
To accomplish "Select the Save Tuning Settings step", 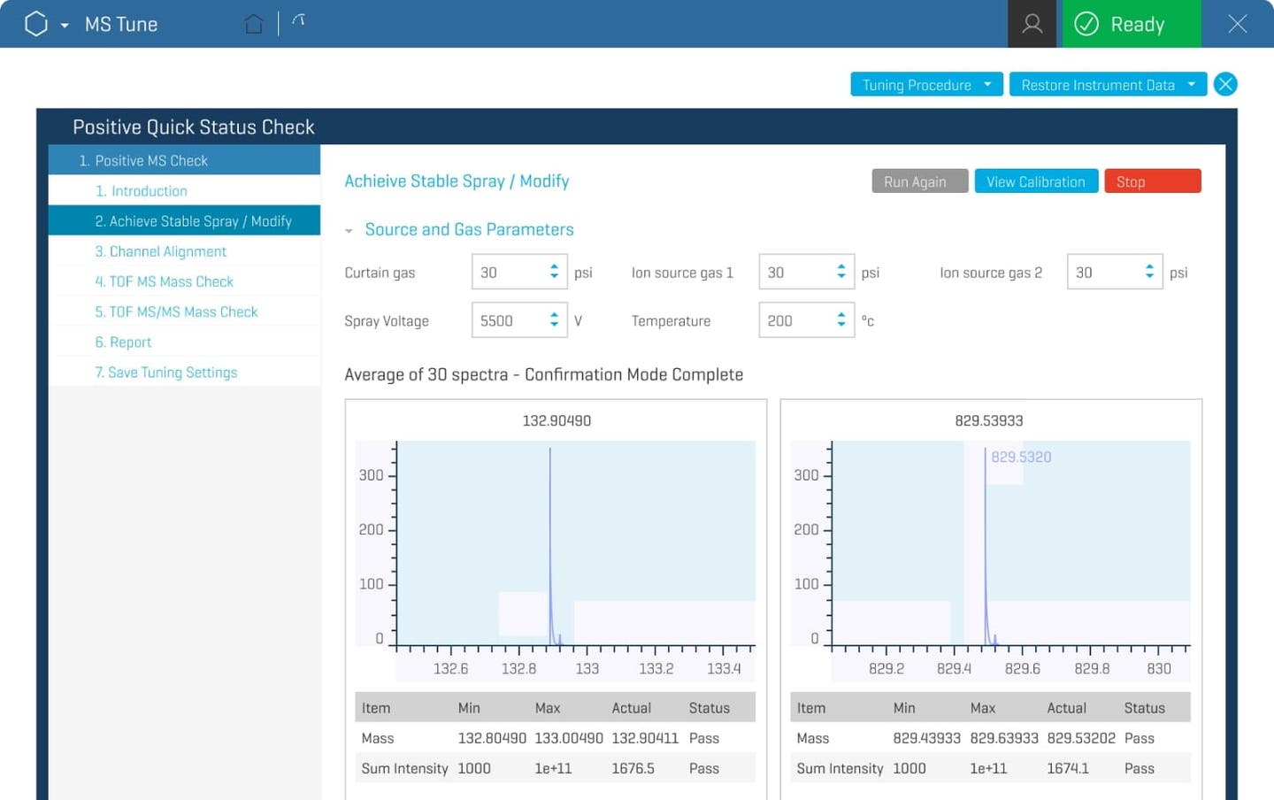I will (165, 372).
